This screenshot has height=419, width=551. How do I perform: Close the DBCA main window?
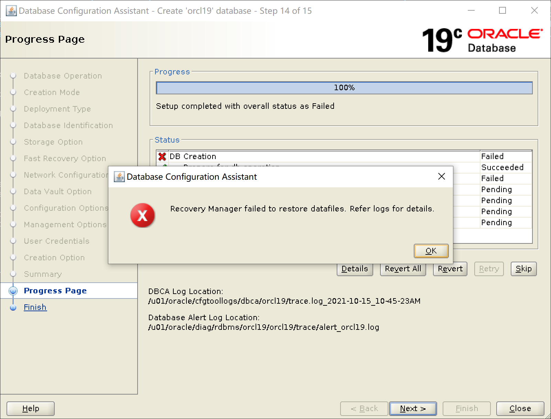534,11
